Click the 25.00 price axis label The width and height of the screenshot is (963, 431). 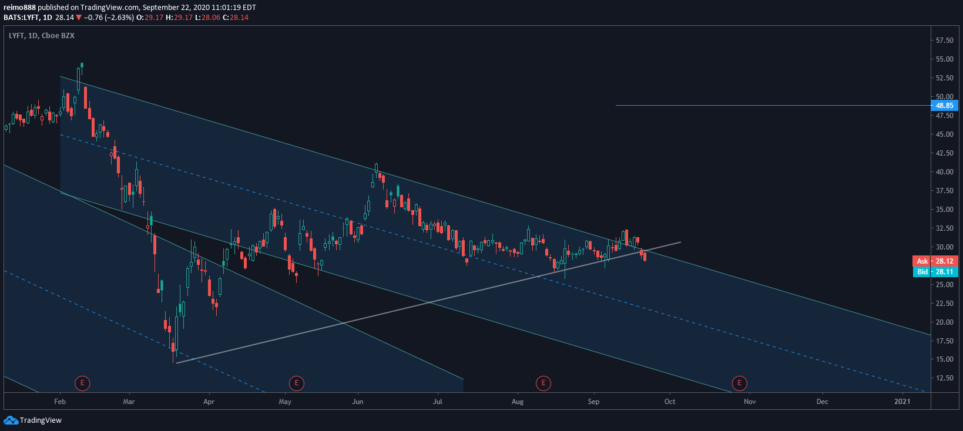945,285
